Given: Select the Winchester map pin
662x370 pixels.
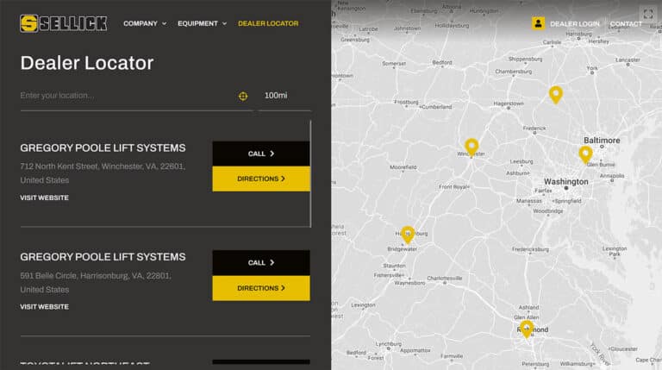Looking at the screenshot, I should click(x=472, y=147).
